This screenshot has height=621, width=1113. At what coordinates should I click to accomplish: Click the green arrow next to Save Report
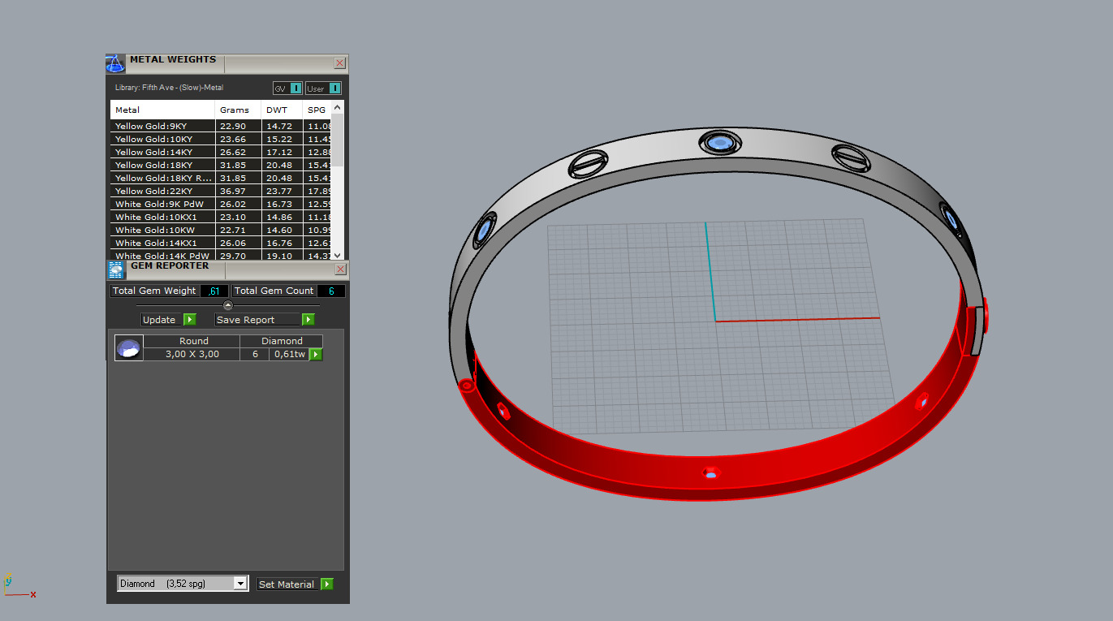click(x=308, y=320)
